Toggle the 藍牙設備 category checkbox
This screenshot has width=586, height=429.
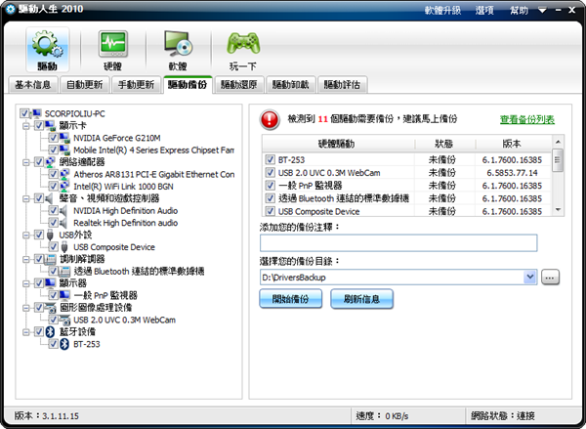pos(39,331)
